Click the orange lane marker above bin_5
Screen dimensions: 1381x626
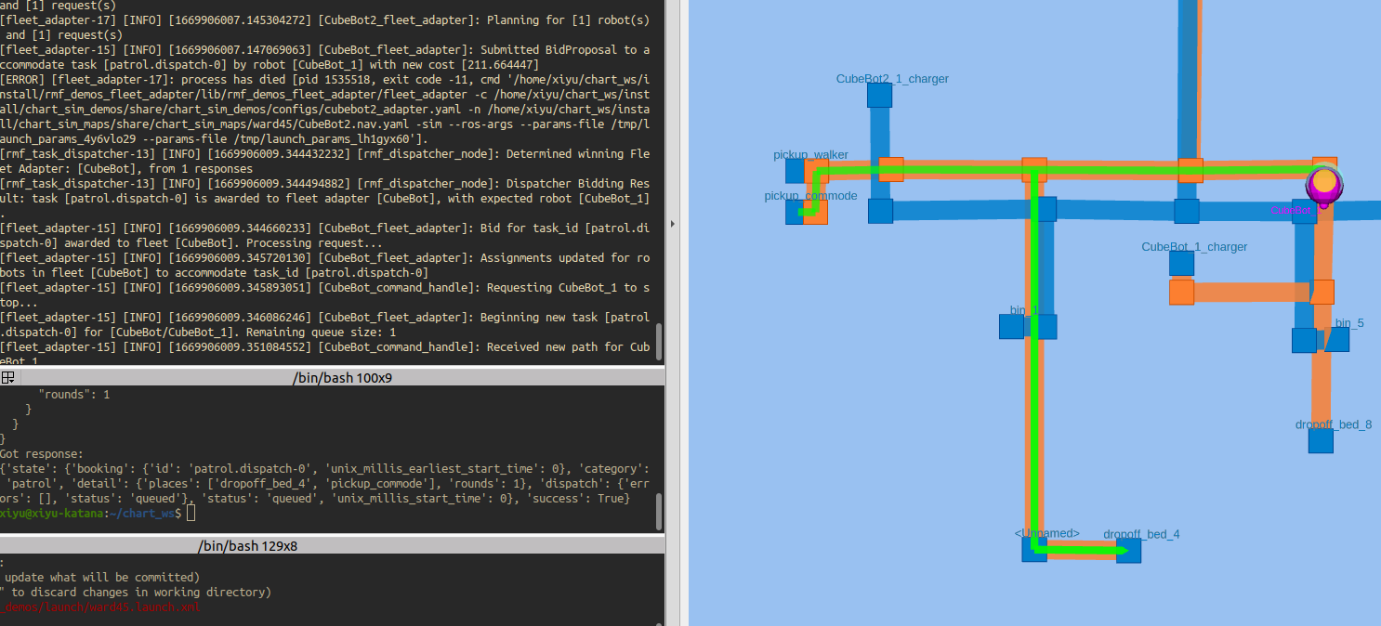[1321, 291]
